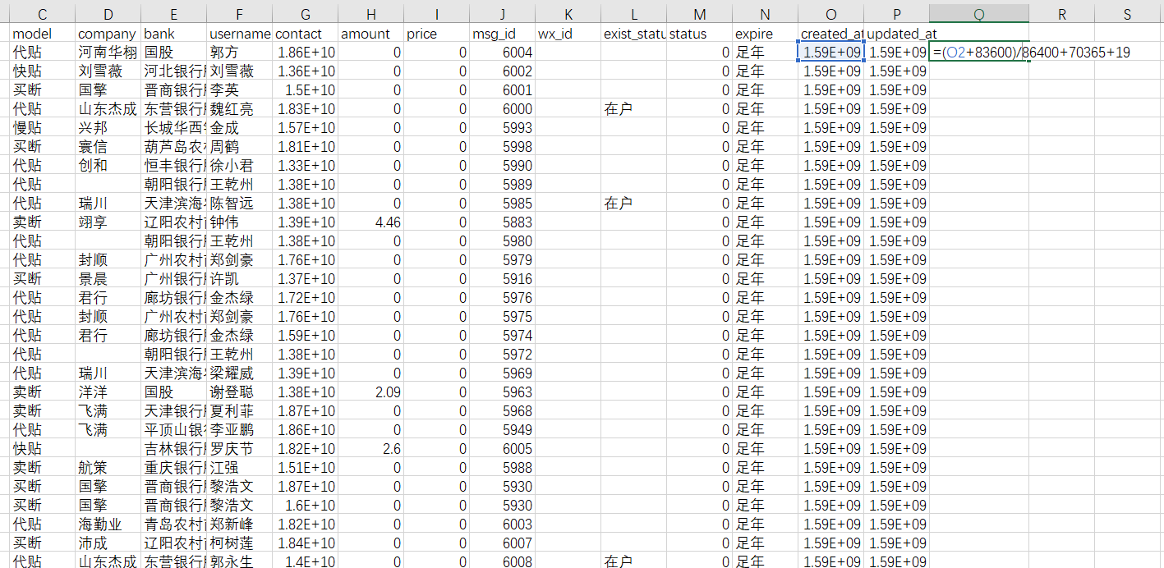Viewport: 1164px width, 568px height.
Task: Select username cell 魏红亮
Action: click(240, 109)
